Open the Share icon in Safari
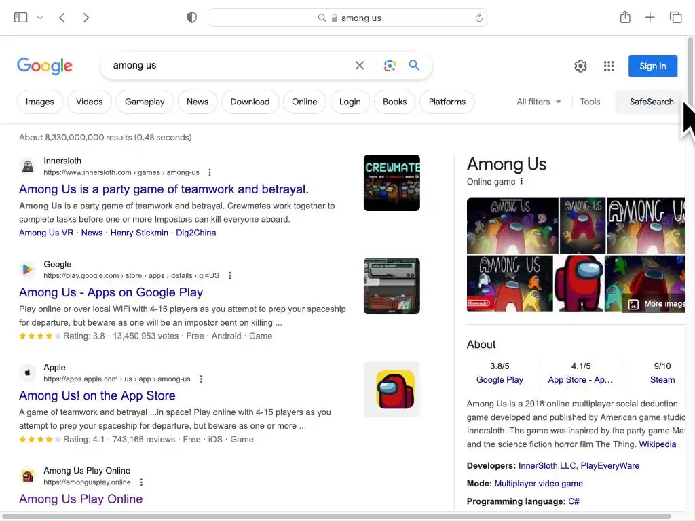 (x=625, y=17)
